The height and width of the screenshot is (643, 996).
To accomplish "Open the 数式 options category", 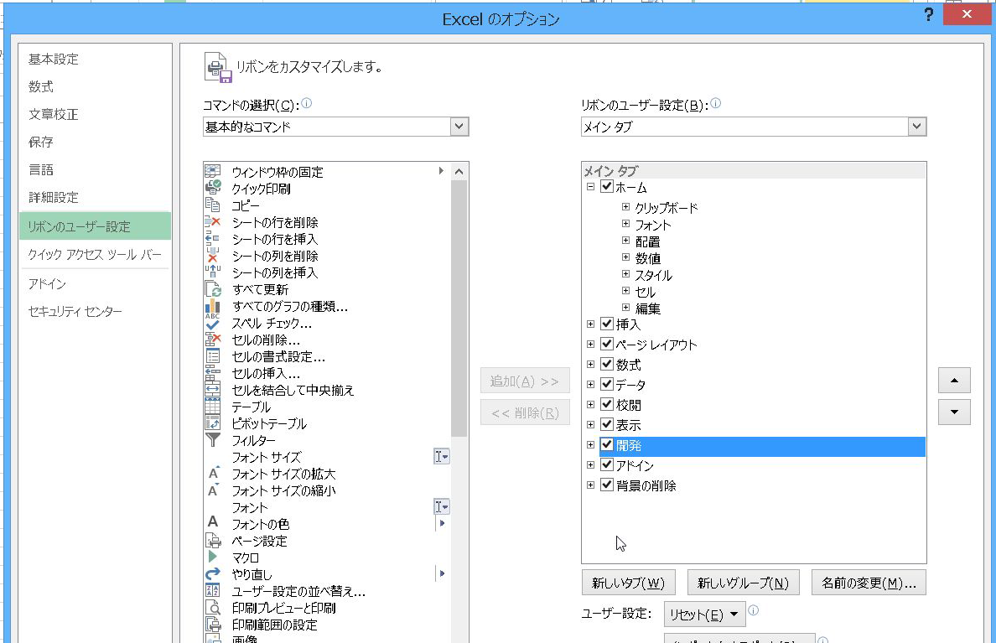I will (x=40, y=86).
